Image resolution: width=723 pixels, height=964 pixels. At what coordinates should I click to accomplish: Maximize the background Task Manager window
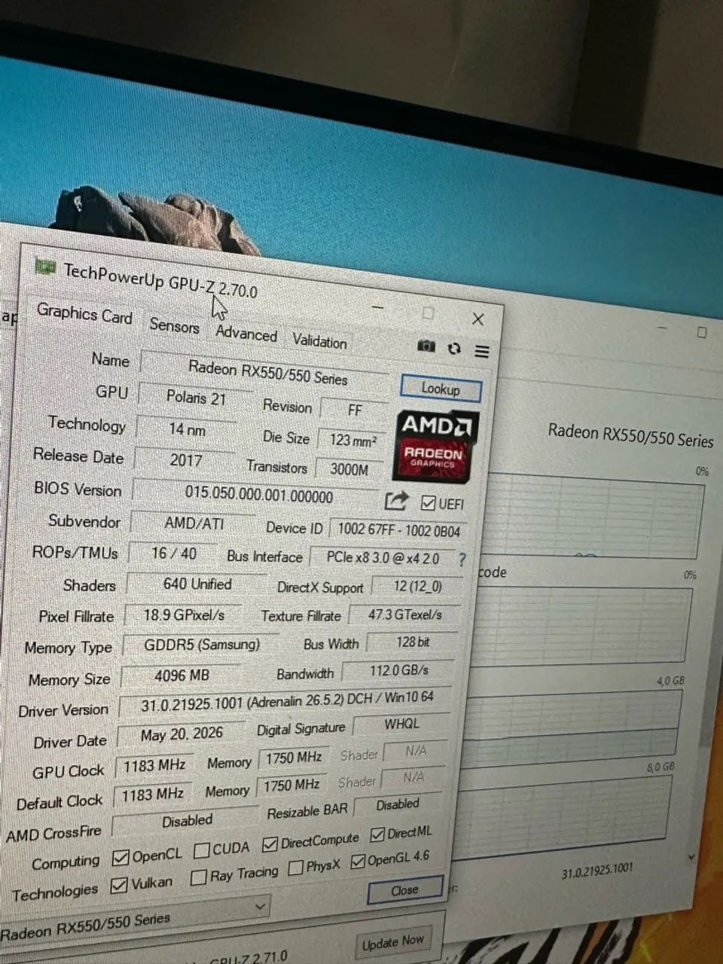pos(702,332)
